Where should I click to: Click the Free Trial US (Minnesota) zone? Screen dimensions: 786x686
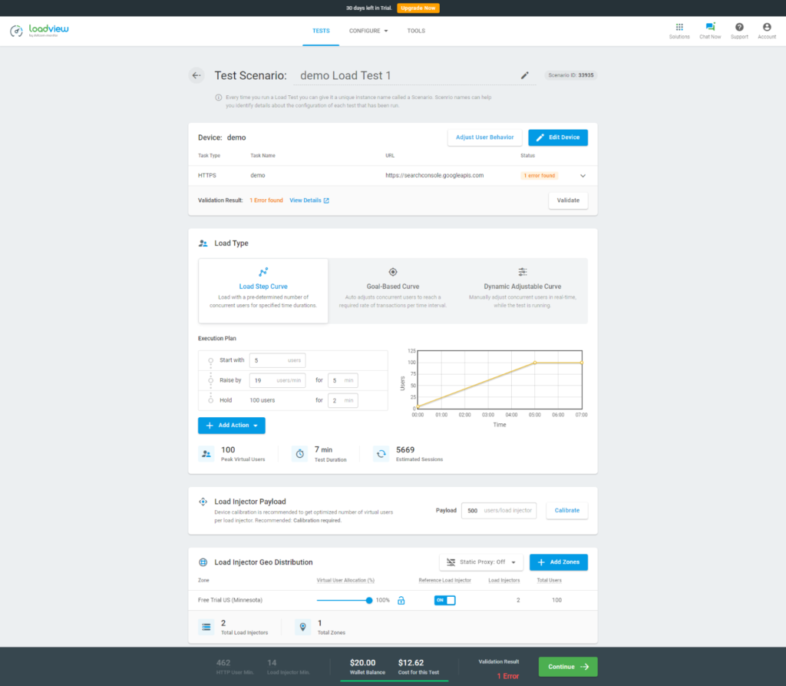coord(230,600)
